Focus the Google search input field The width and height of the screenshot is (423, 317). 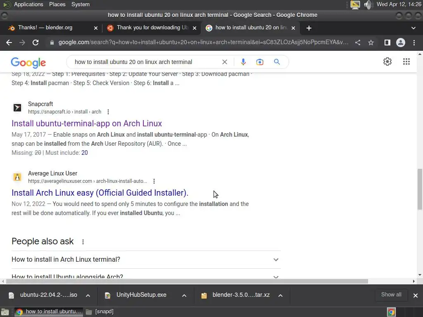(x=146, y=62)
